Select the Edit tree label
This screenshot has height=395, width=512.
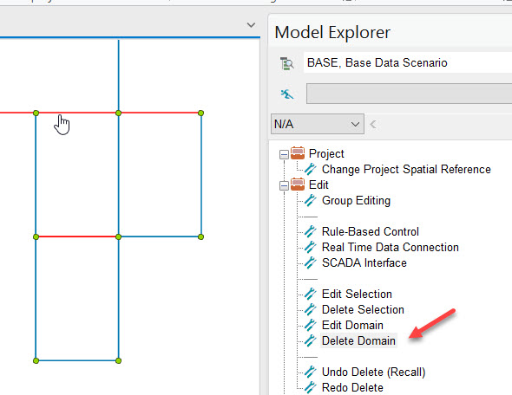[x=318, y=185]
